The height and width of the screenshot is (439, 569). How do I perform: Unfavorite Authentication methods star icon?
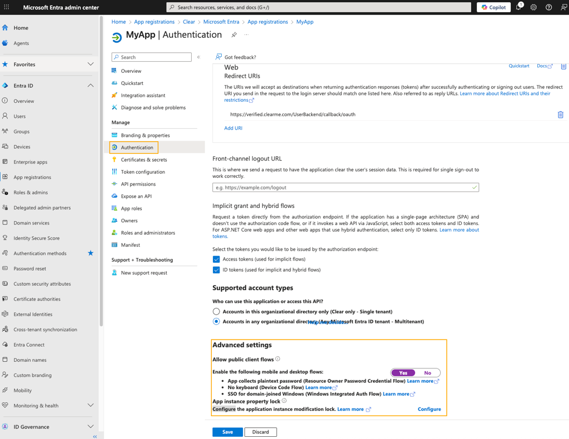(91, 253)
